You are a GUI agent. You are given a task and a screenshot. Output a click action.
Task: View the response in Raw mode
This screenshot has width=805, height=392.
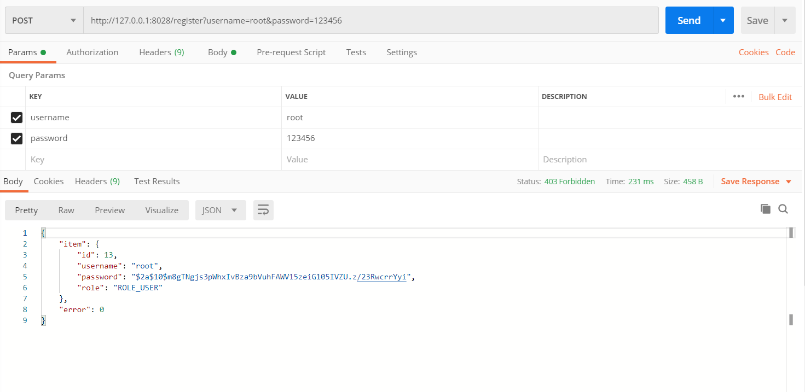pyautogui.click(x=66, y=210)
